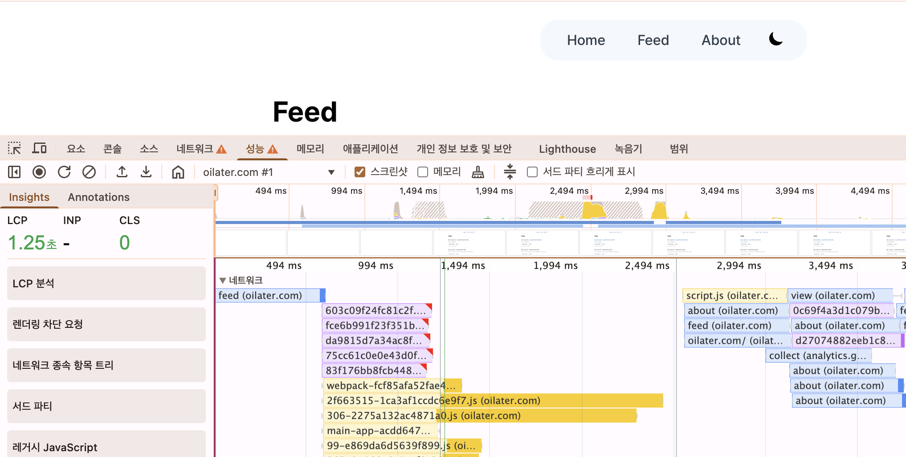
Task: Expand the 레거시 JavaScript insight
Action: point(106,444)
